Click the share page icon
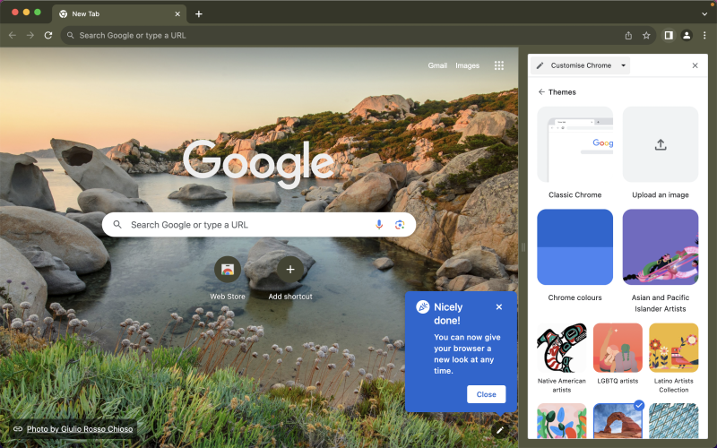The width and height of the screenshot is (717, 448). point(628,35)
